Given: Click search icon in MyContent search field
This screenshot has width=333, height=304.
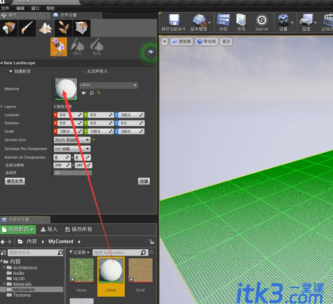Looking at the screenshot, I should 143,252.
